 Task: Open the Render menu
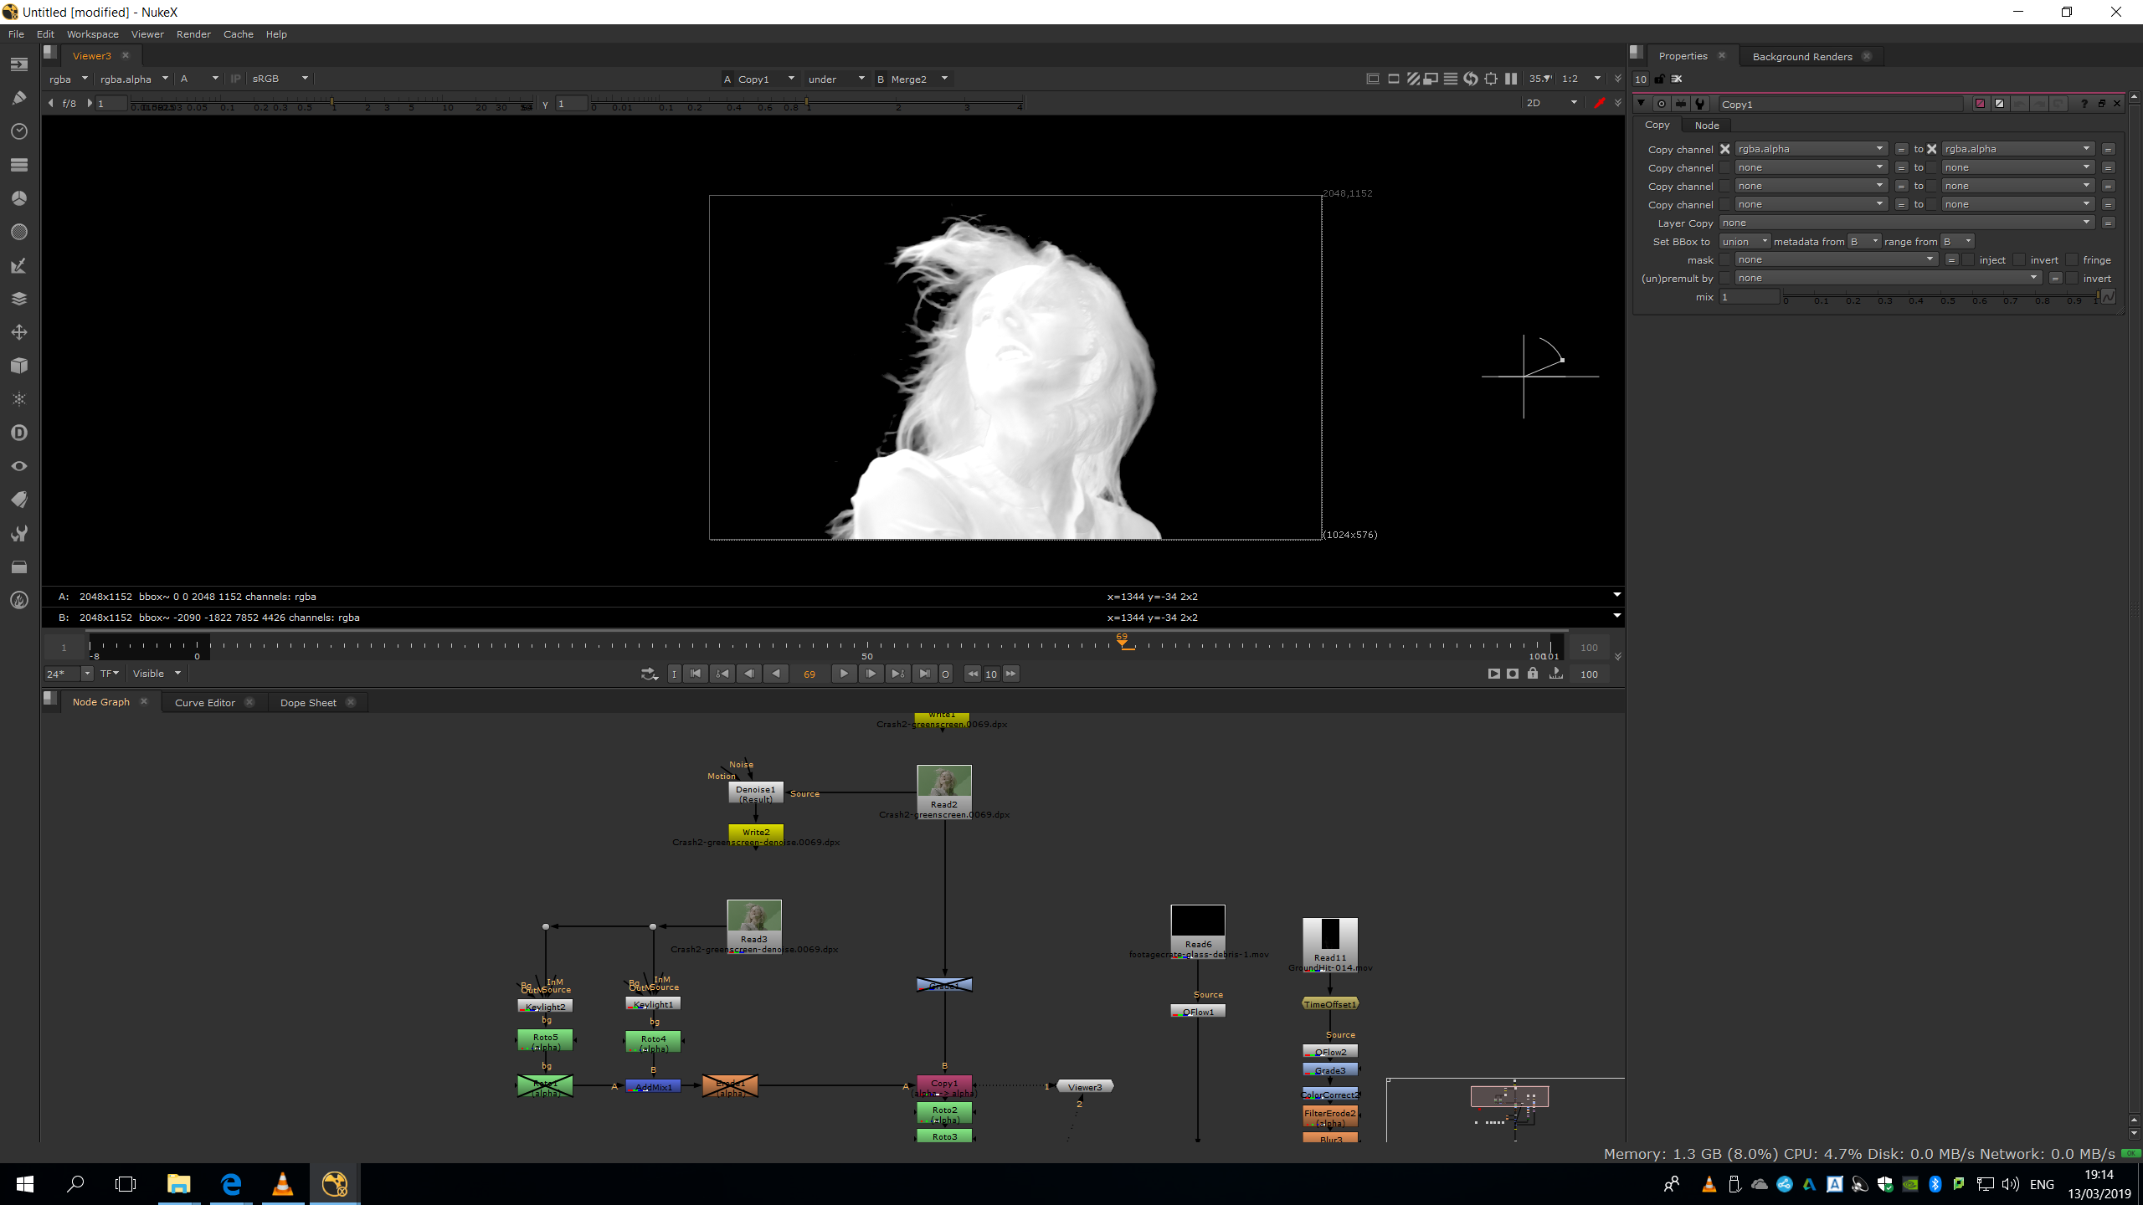193,34
